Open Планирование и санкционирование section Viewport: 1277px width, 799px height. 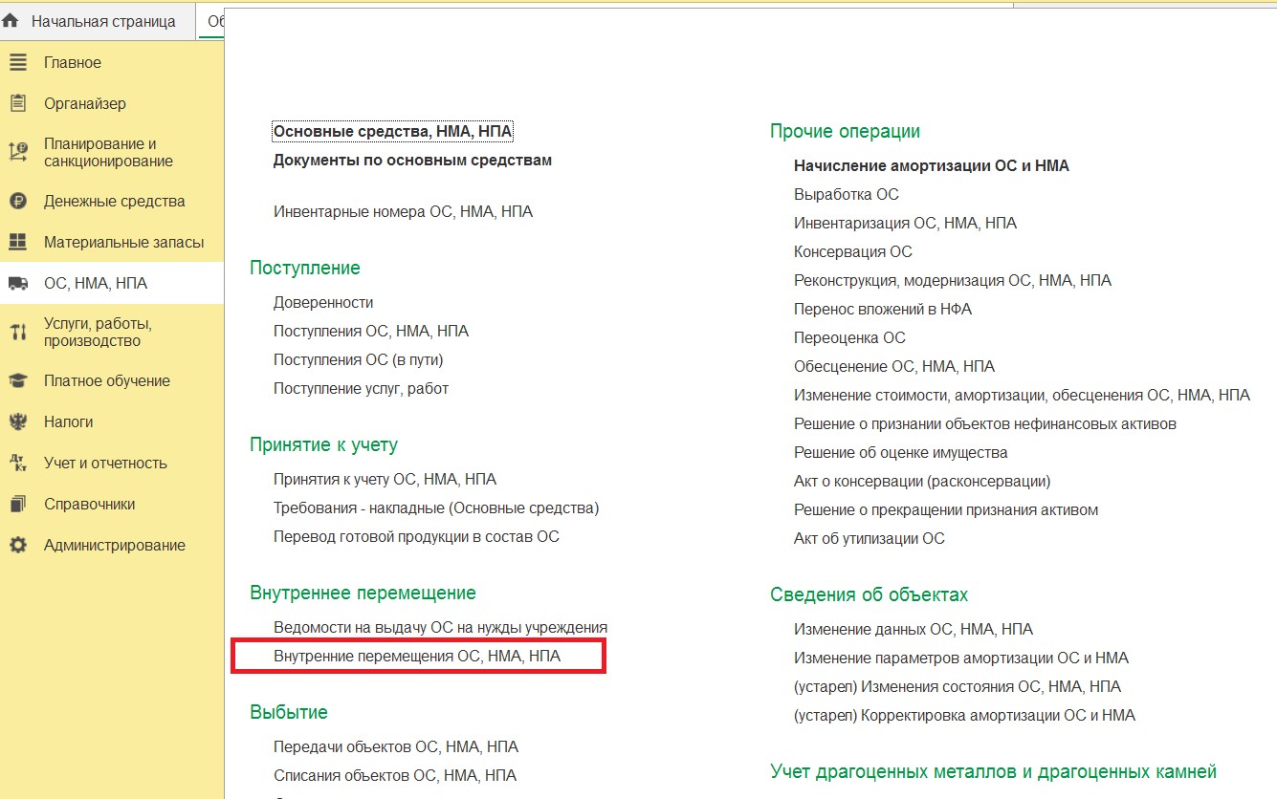pyautogui.click(x=108, y=153)
